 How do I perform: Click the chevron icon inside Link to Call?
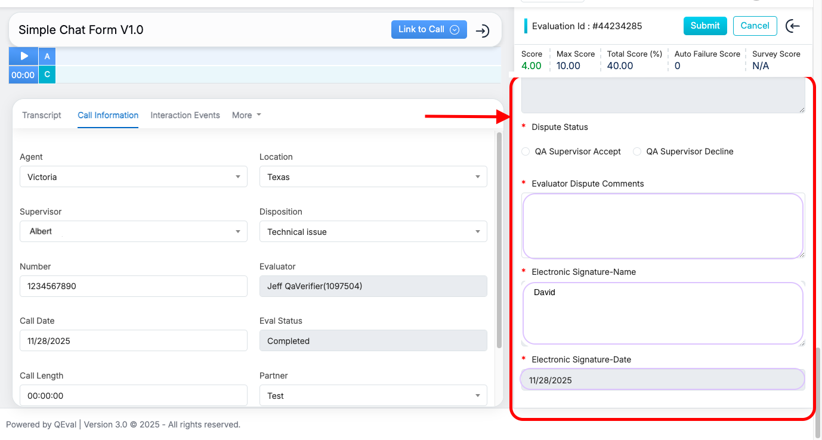455,30
